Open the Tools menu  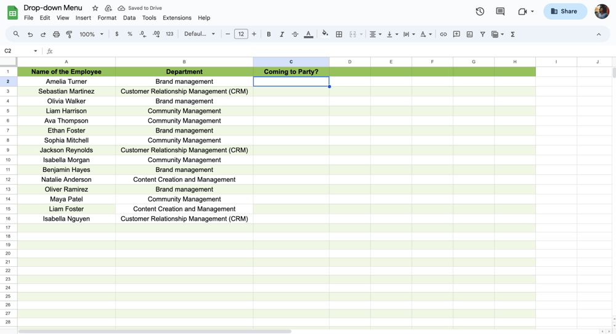[x=149, y=18]
